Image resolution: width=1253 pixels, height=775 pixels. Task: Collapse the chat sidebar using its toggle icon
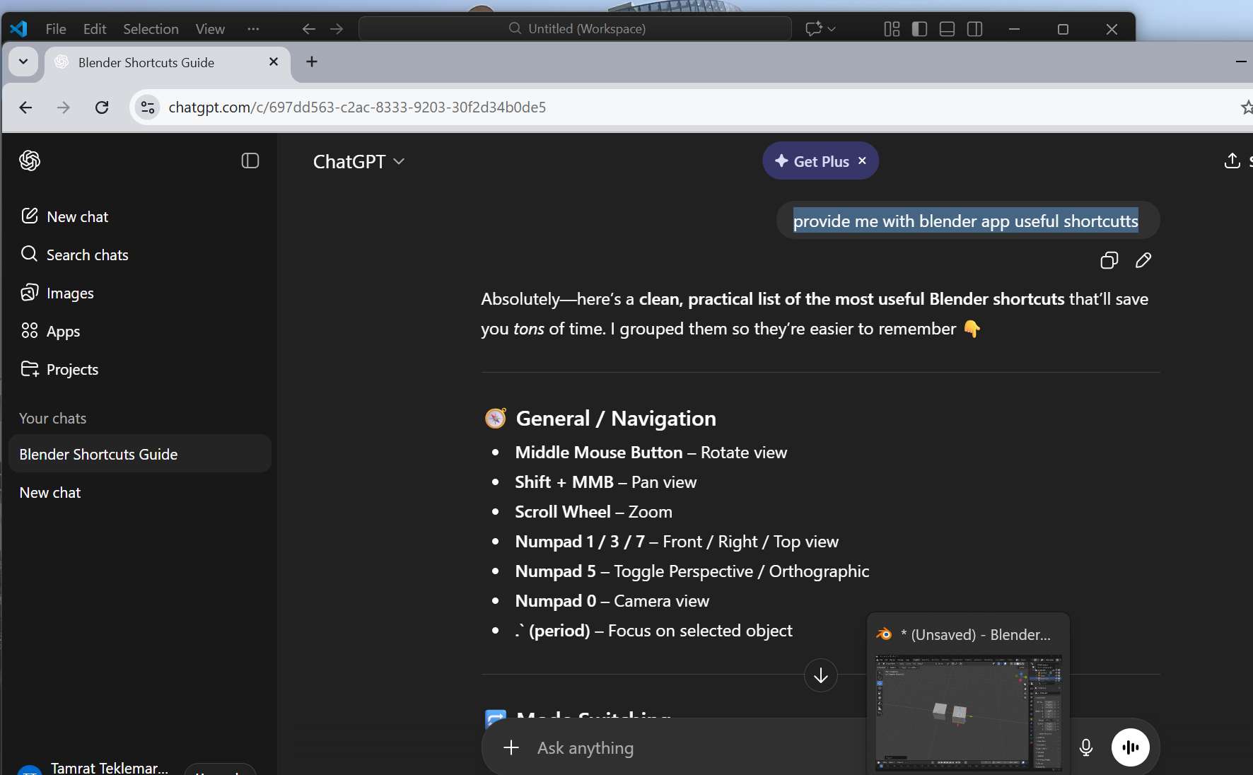[250, 161]
